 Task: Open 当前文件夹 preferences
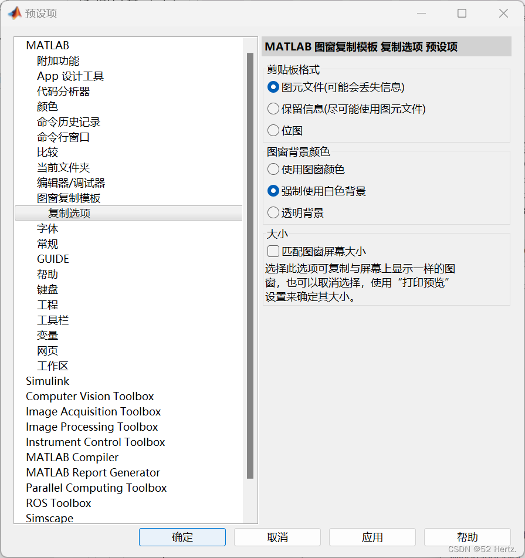pos(63,168)
